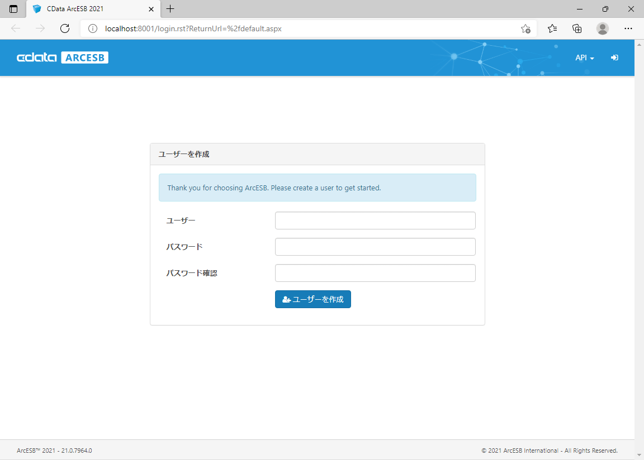Screen dimensions: 644x460
Task: View site information icon in address bar
Action: coord(93,28)
